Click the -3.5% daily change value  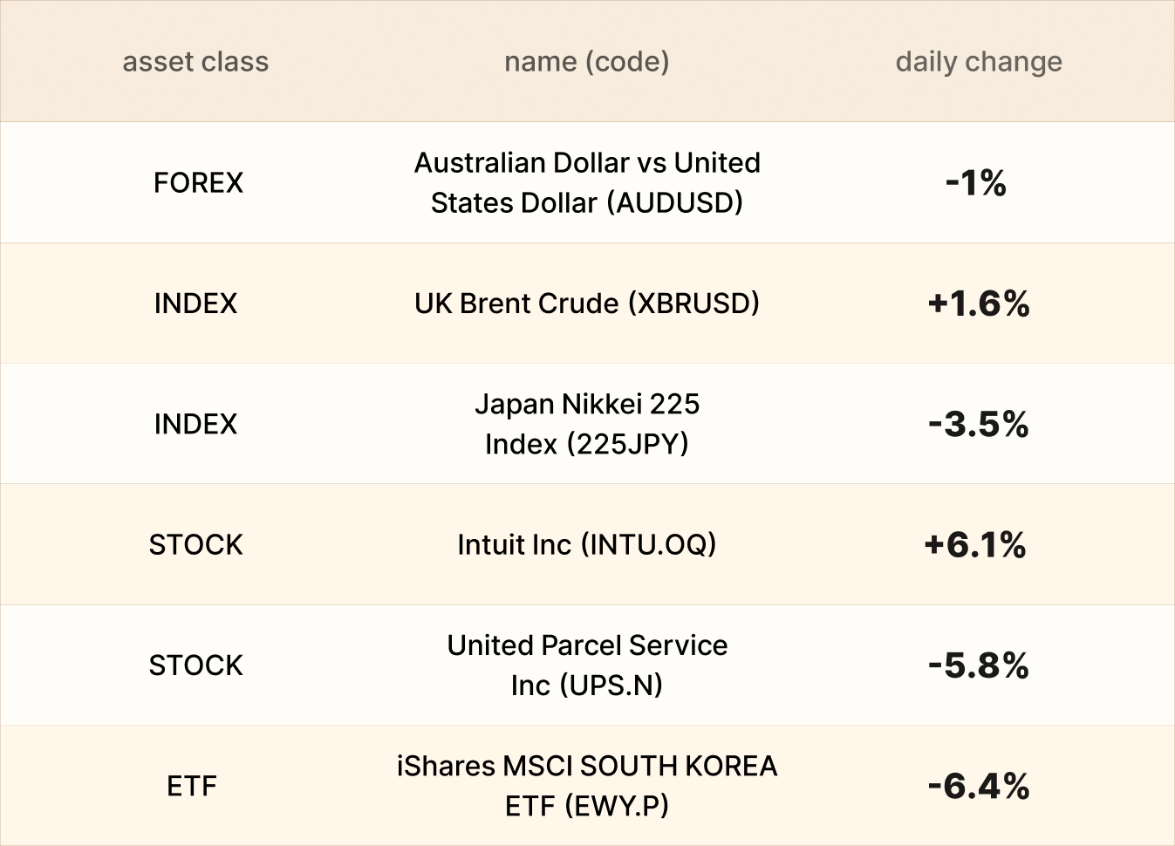coord(979,424)
